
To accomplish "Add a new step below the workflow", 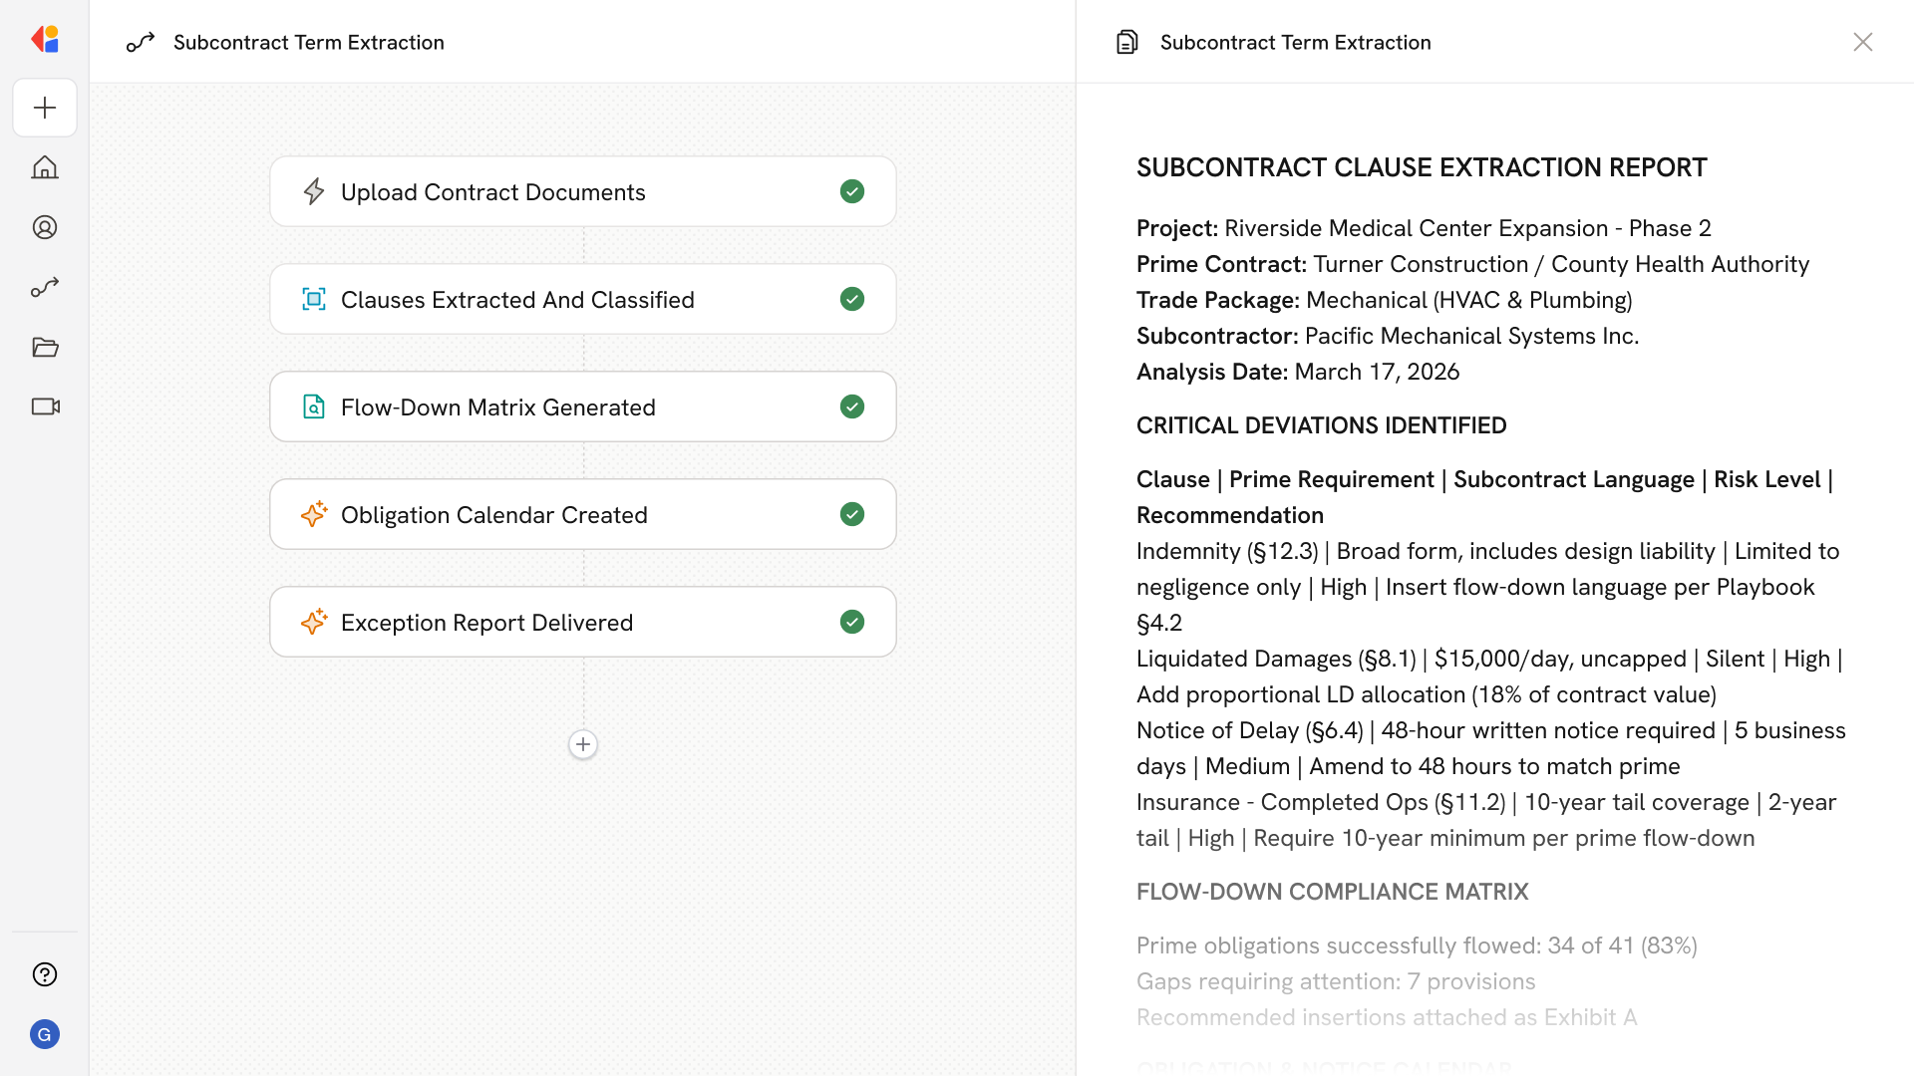I will tap(583, 744).
